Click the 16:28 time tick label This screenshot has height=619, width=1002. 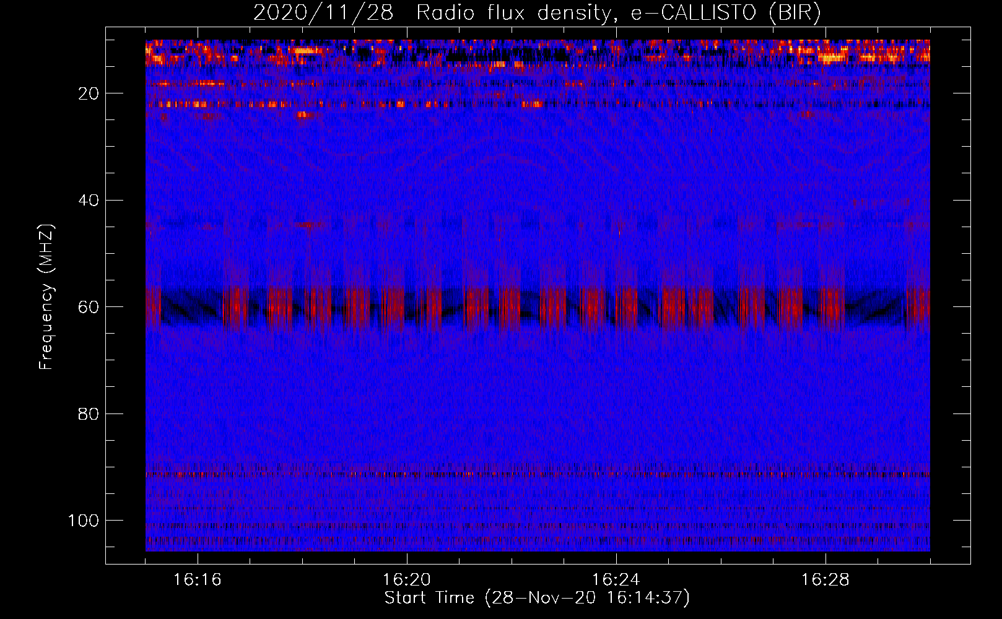(x=826, y=580)
